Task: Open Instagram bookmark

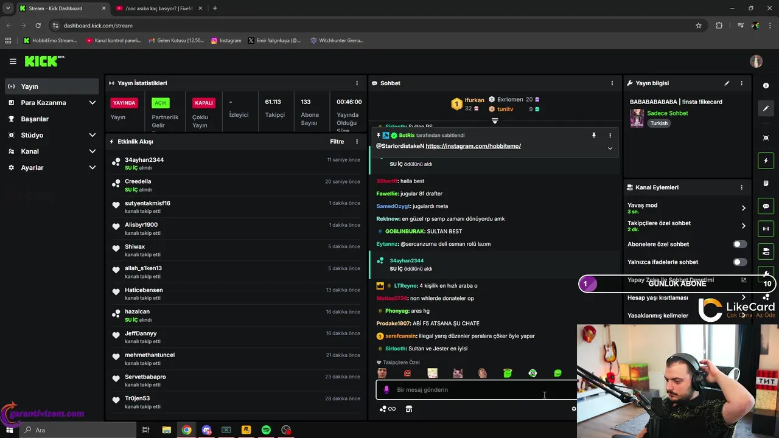Action: pyautogui.click(x=226, y=41)
